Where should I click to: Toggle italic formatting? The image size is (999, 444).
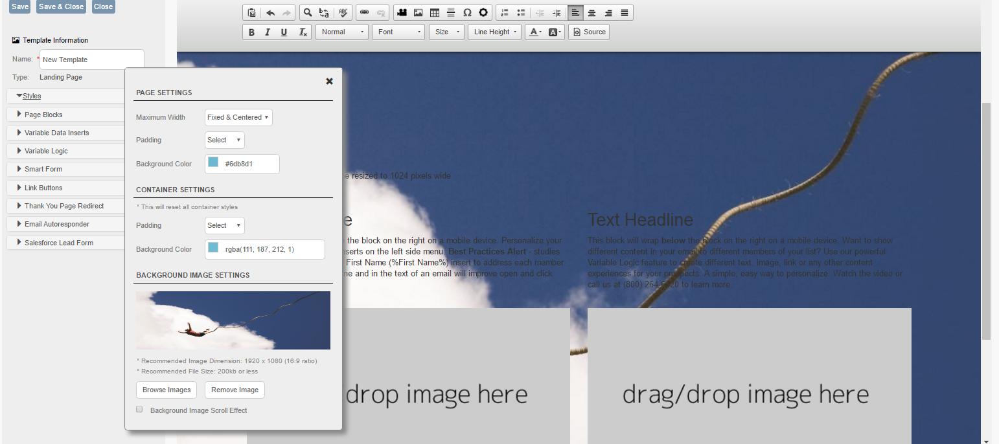tap(268, 32)
